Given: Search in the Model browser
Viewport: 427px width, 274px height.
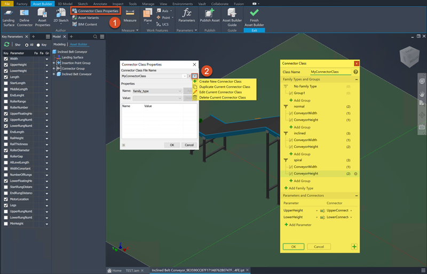Looking at the screenshot, I should (x=95, y=36).
